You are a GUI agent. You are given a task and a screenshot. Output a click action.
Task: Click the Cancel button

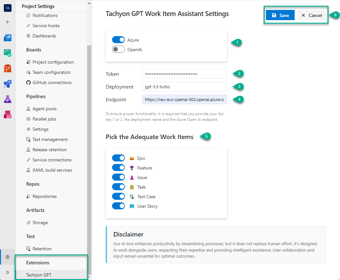point(312,15)
